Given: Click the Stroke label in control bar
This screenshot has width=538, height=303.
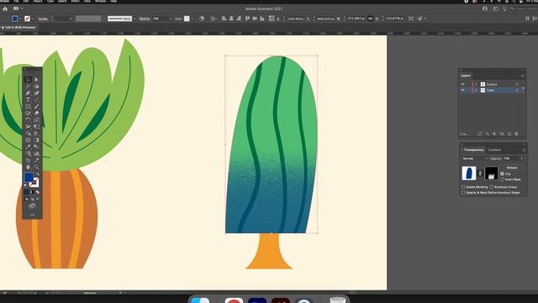Looking at the screenshot, I should 43,19.
